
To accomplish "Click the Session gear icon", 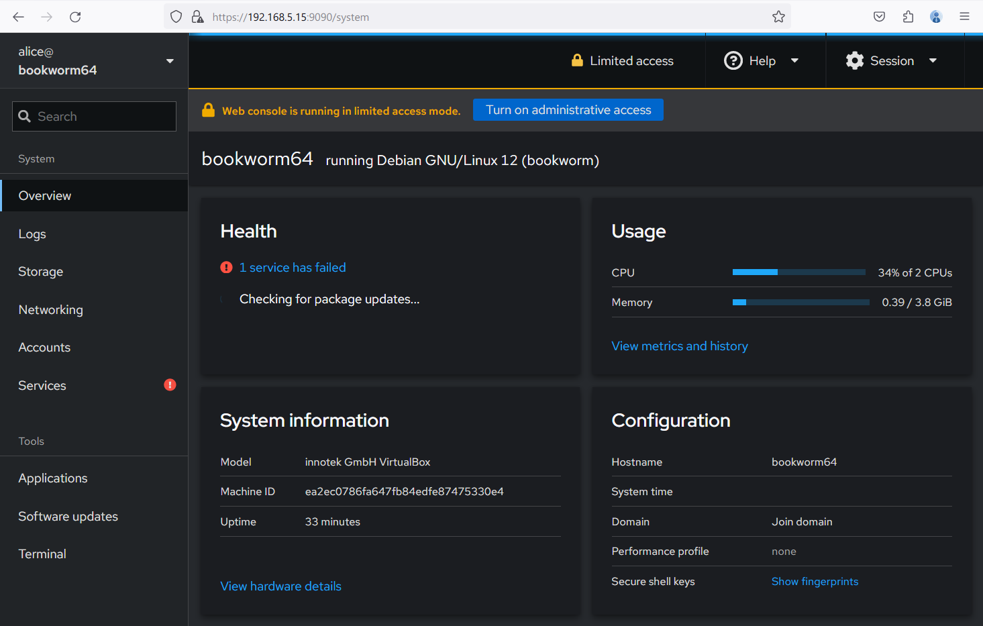I will tap(855, 60).
